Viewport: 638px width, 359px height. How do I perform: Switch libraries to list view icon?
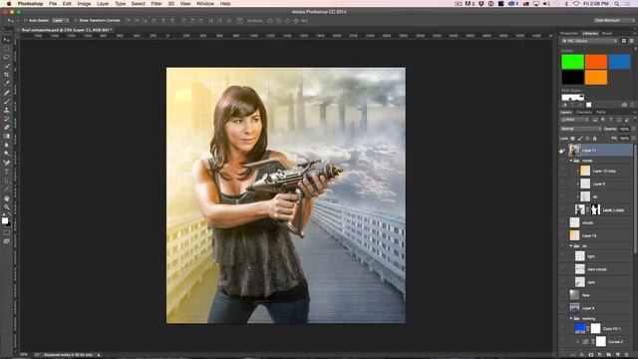[x=631, y=41]
